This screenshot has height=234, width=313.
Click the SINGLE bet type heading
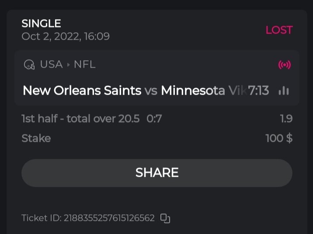pyautogui.click(x=41, y=24)
